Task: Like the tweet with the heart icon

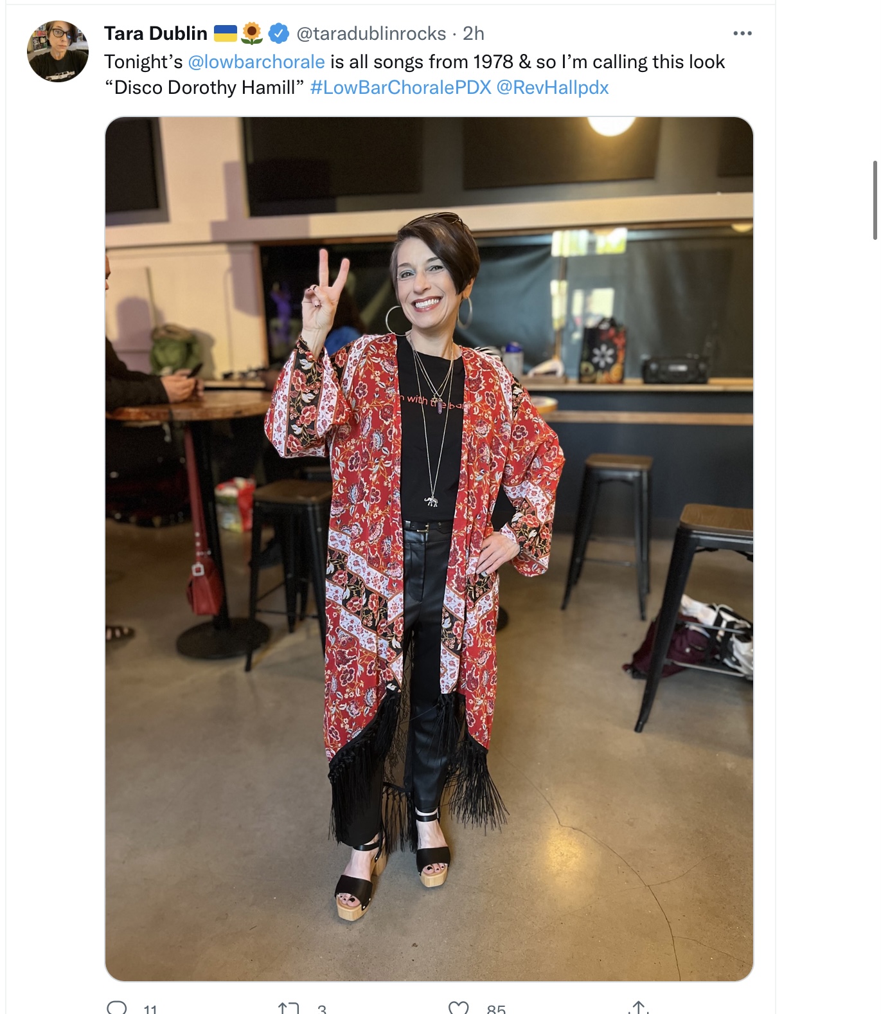Action: pyautogui.click(x=458, y=1008)
